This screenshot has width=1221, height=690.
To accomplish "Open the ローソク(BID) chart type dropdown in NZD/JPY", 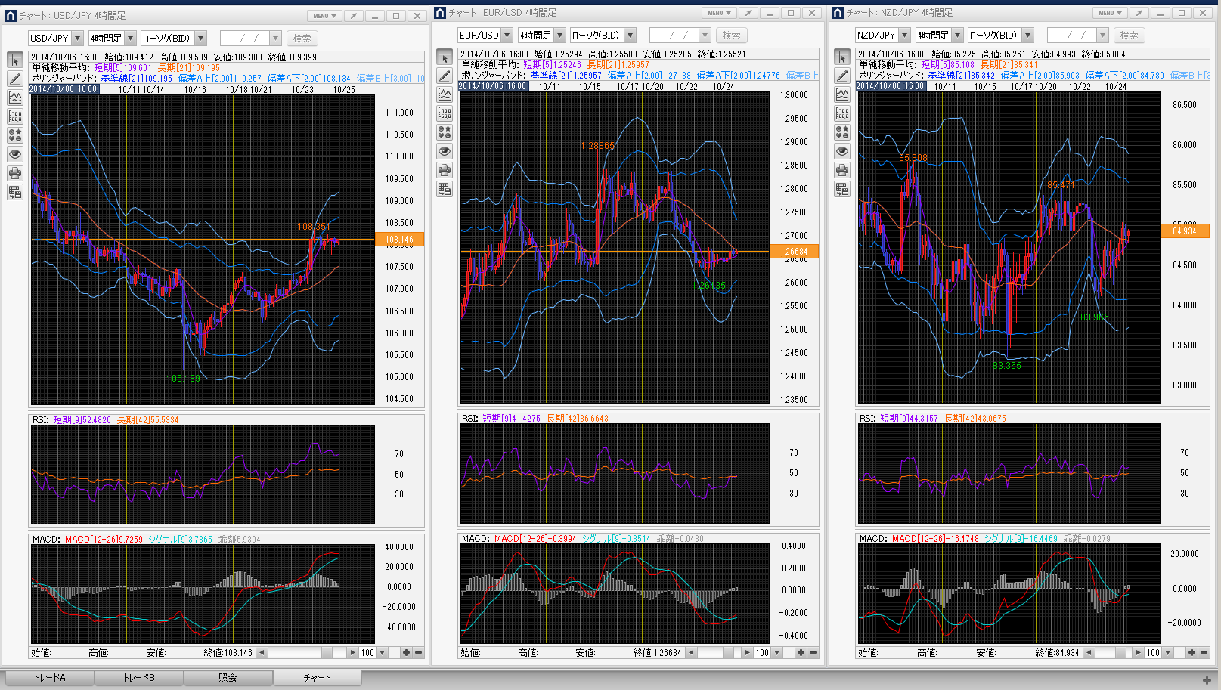I will 1027,36.
